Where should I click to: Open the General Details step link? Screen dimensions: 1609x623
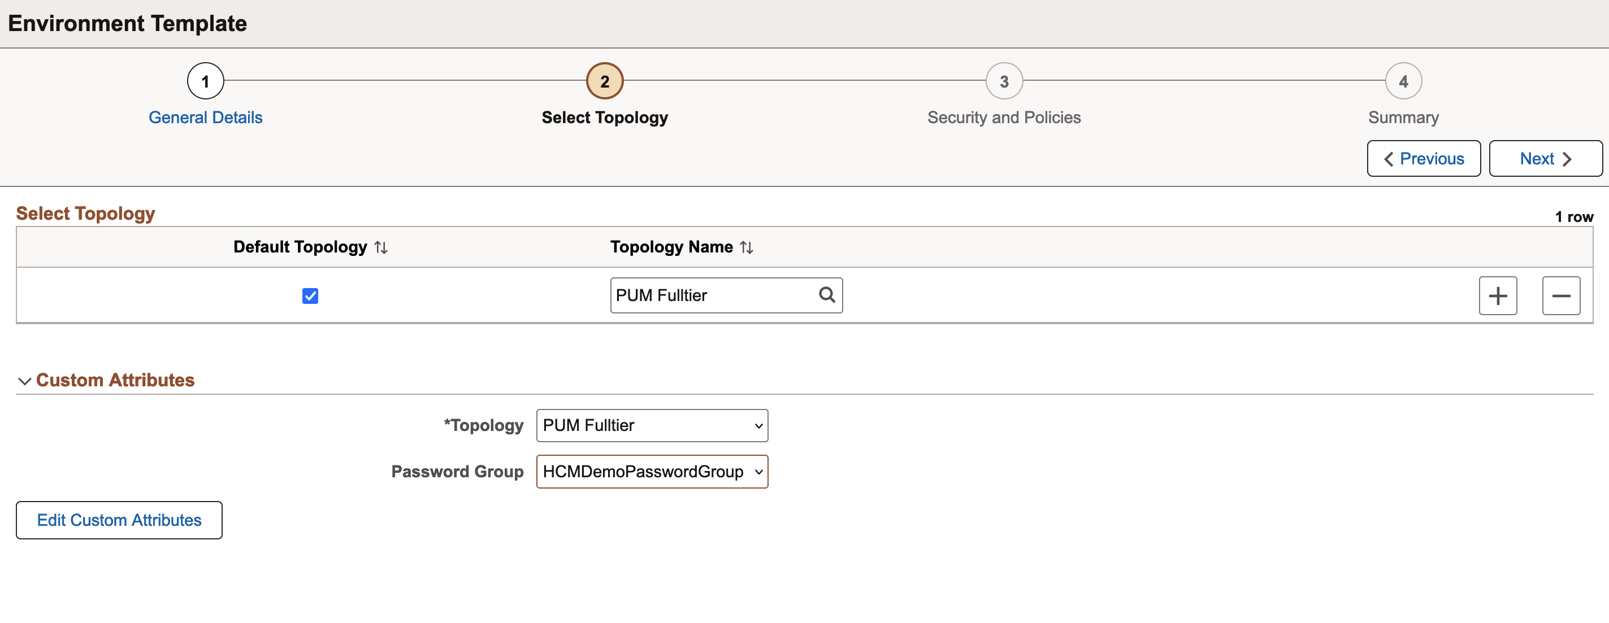[x=205, y=117]
